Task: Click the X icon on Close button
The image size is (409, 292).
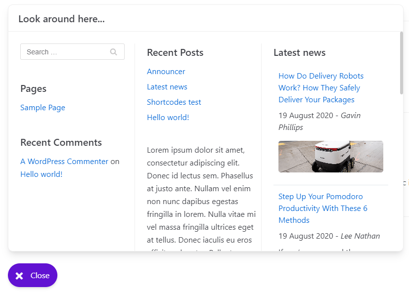Action: point(19,276)
